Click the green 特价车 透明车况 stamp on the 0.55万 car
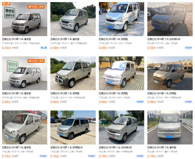The height and width of the screenshot is (159, 195). click(x=10, y=12)
